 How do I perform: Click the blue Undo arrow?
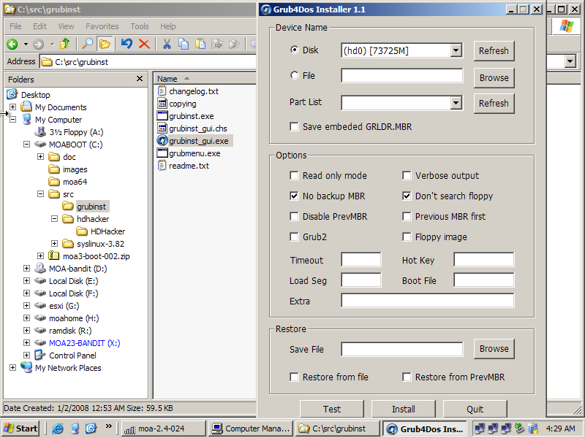[x=127, y=44]
